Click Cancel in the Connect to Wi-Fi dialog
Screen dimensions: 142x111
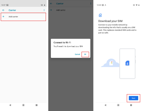(x=77, y=54)
